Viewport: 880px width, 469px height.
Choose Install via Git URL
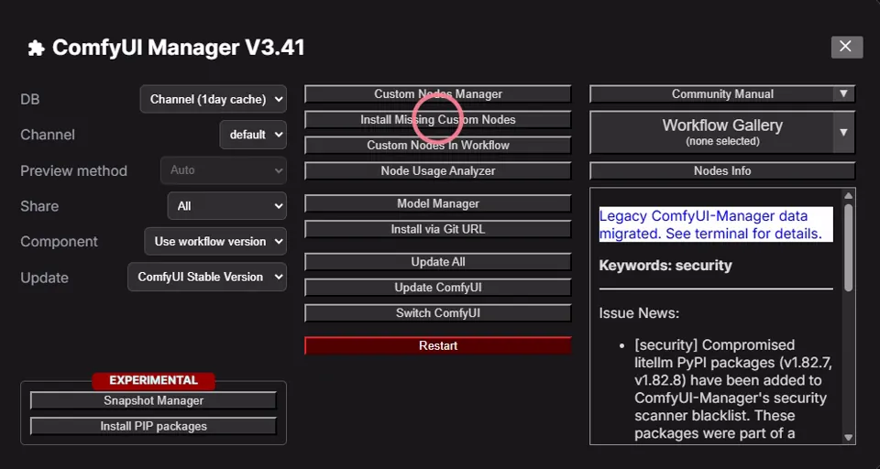click(438, 229)
